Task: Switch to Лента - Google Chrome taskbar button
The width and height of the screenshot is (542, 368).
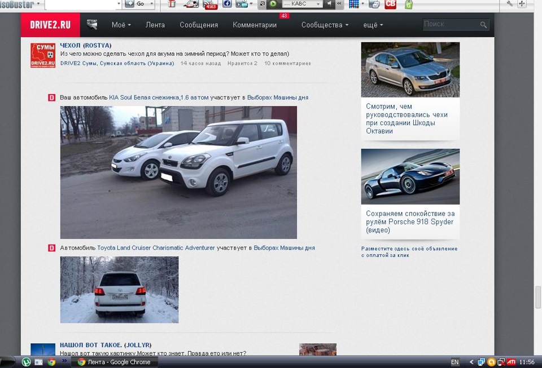Action: click(115, 362)
